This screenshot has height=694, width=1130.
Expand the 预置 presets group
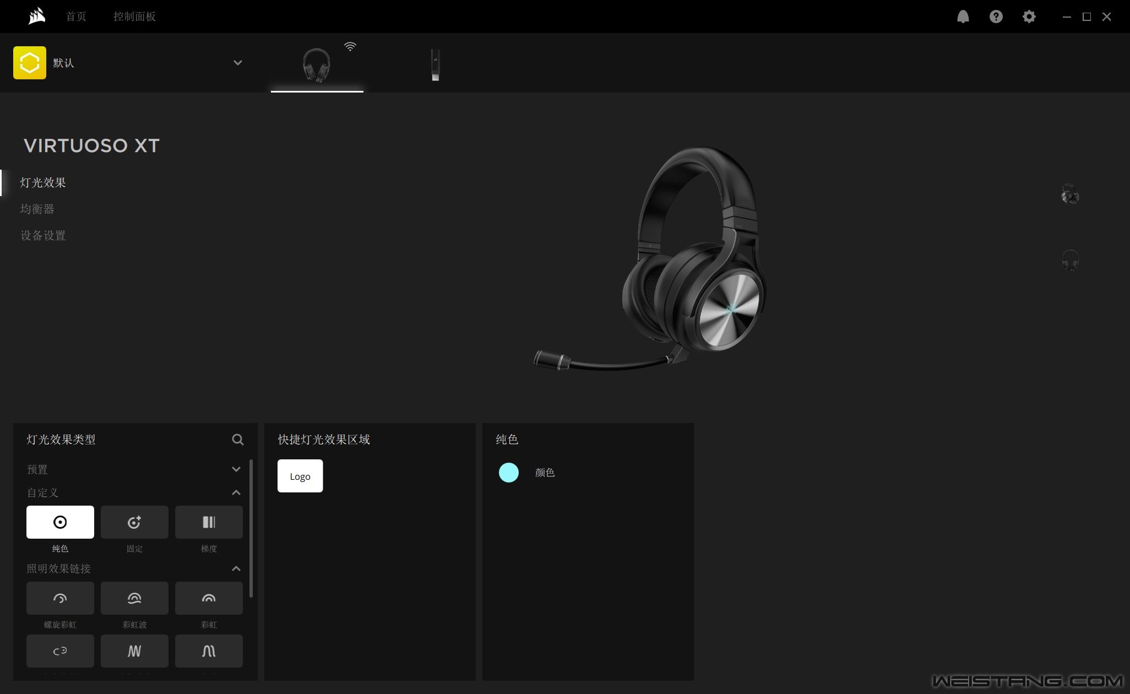236,469
